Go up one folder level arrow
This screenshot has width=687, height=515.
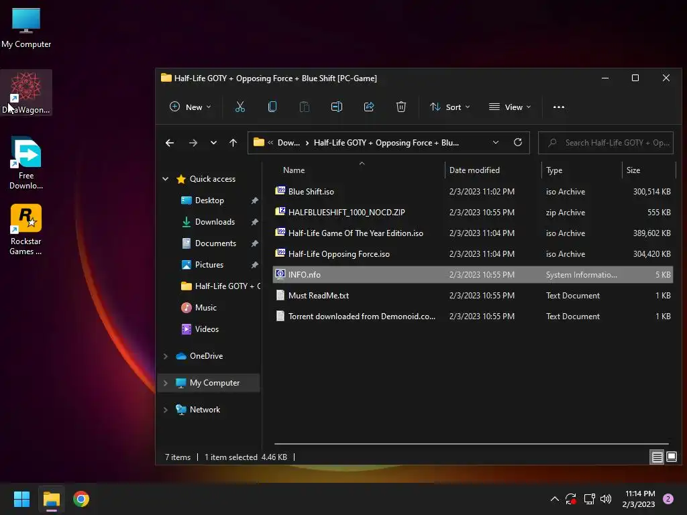click(233, 143)
